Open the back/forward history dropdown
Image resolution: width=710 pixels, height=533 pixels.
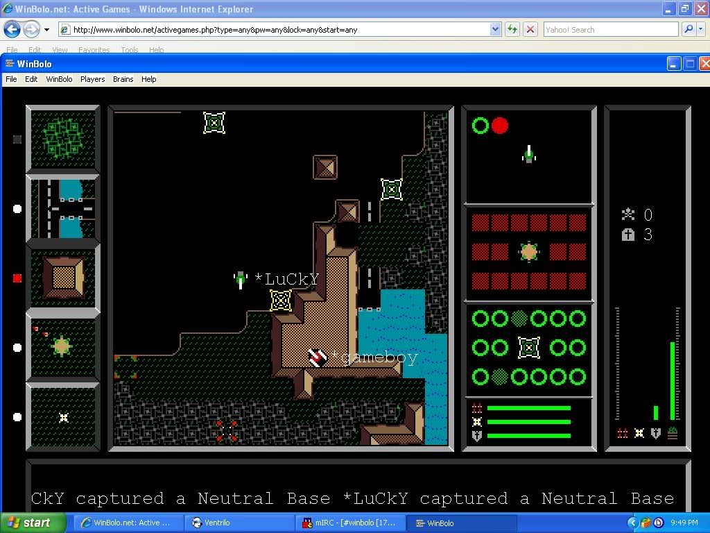click(x=46, y=30)
